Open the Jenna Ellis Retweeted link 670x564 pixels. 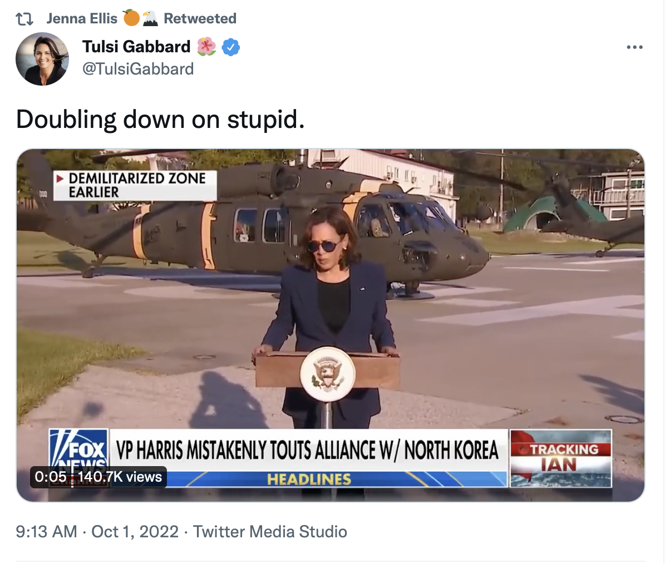tap(141, 18)
